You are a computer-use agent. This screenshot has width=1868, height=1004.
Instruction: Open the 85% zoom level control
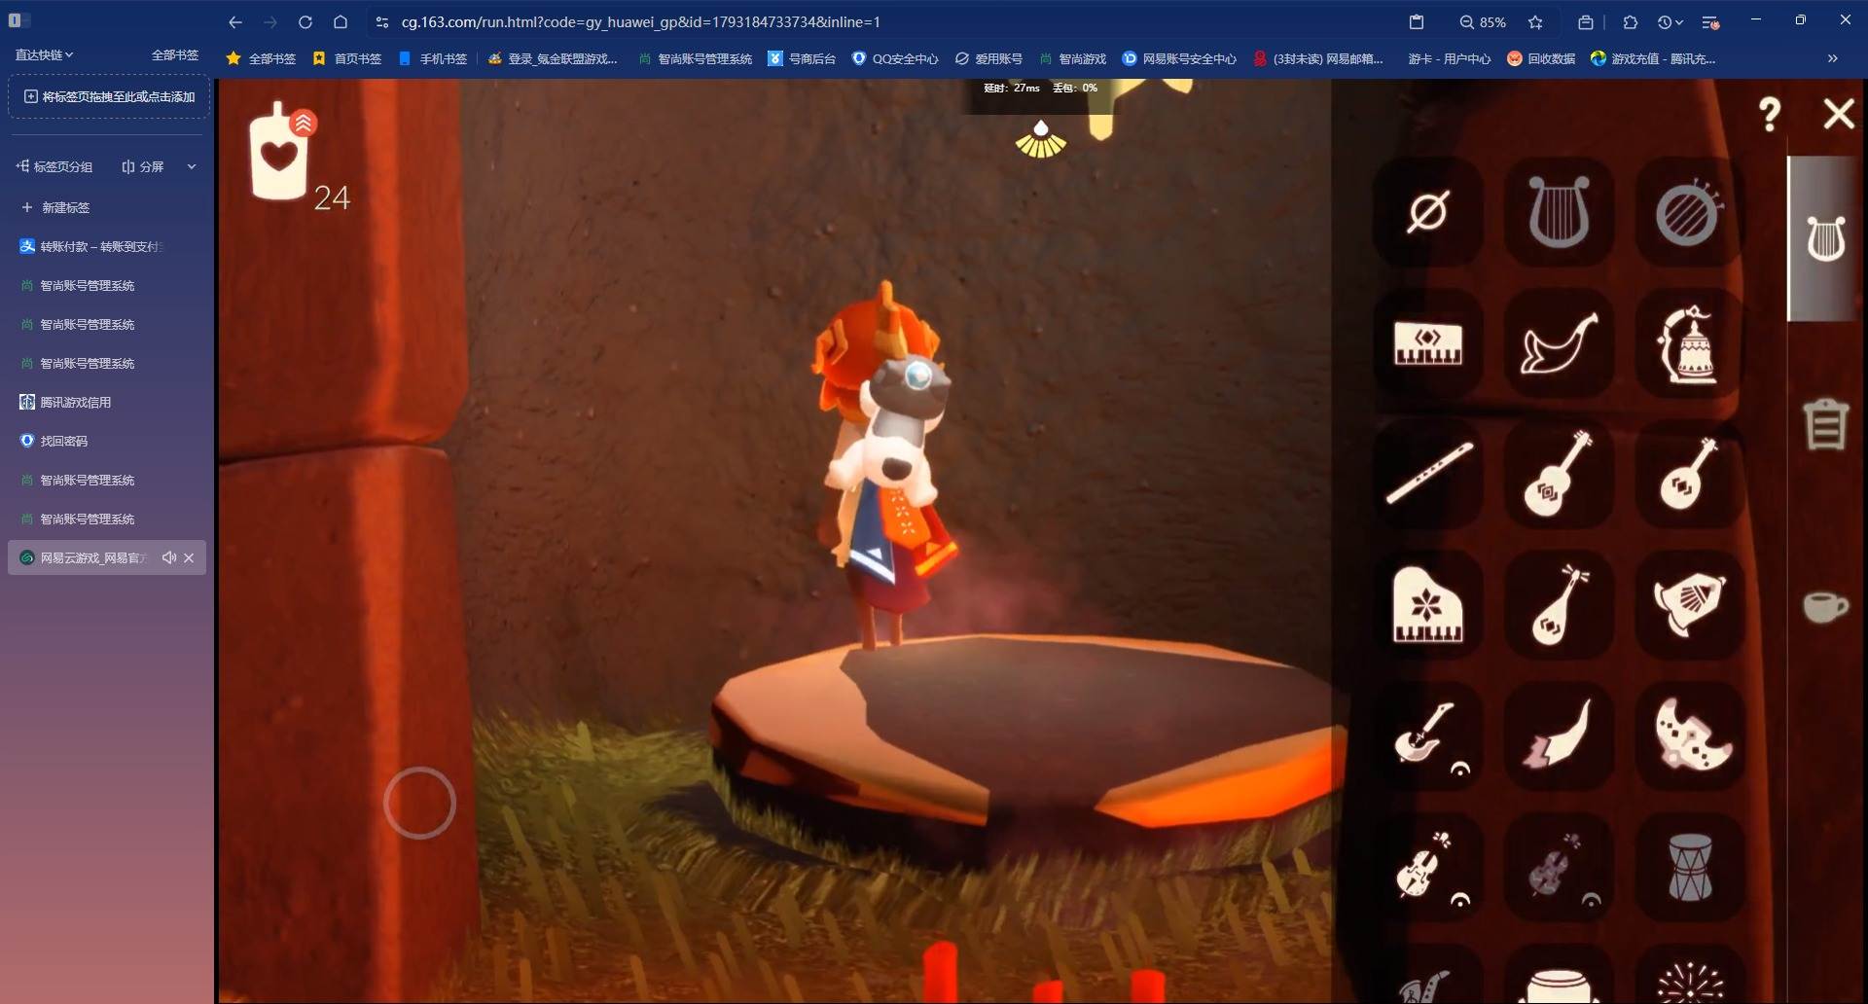click(x=1483, y=21)
